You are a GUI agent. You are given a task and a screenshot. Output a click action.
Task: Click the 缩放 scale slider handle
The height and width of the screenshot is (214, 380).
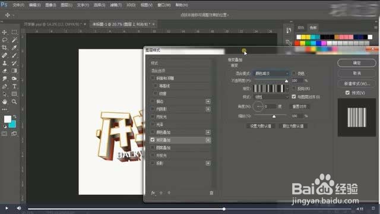274,117
